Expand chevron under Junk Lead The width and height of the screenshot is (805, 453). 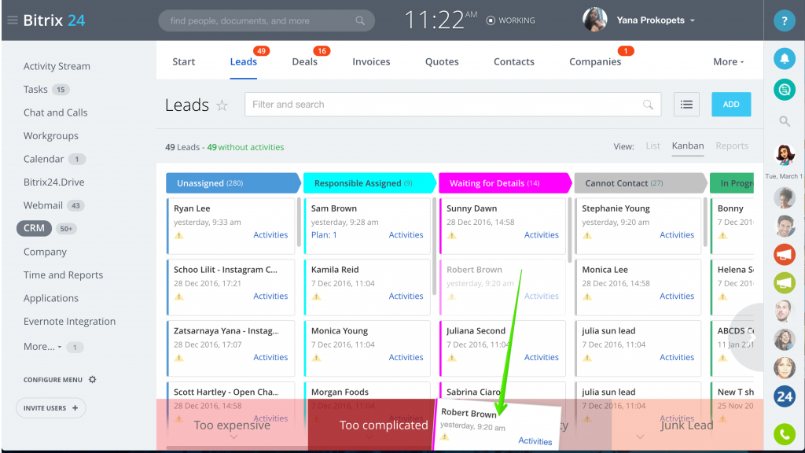[640, 437]
